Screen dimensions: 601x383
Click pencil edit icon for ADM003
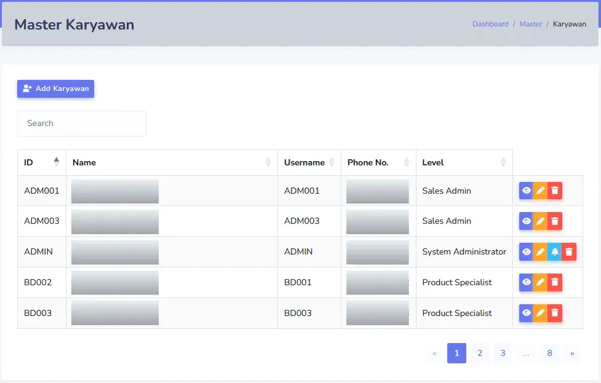pyautogui.click(x=541, y=221)
